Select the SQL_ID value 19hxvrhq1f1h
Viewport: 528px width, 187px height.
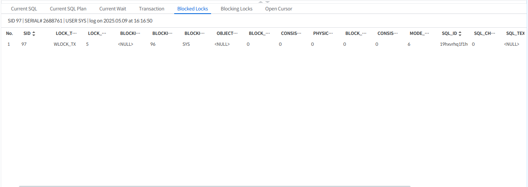click(454, 44)
